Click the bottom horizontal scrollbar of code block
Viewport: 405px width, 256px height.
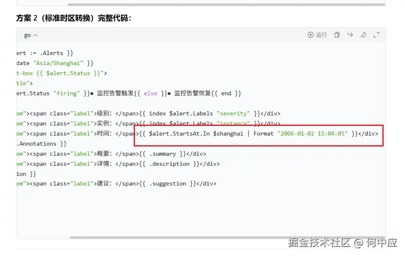pos(227,238)
